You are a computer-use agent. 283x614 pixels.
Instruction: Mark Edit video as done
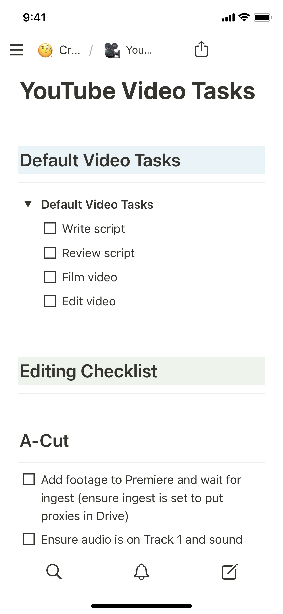pos(50,301)
